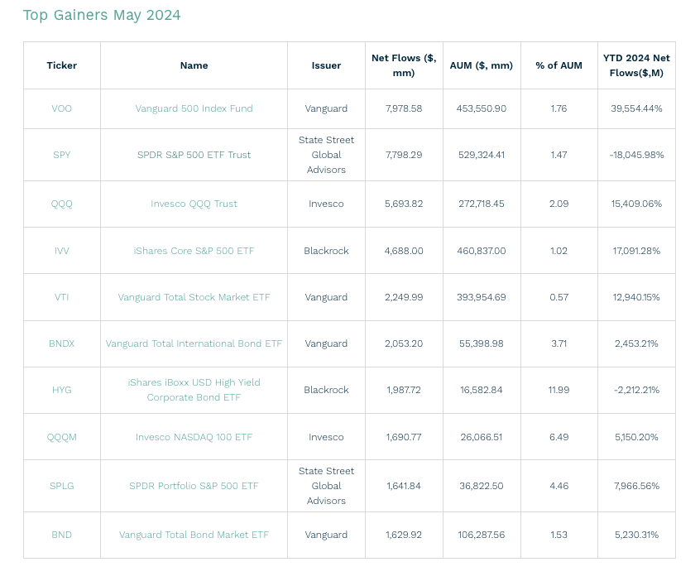
Task: Click SPDR S&P 500 ETF Trust link
Action: point(194,155)
